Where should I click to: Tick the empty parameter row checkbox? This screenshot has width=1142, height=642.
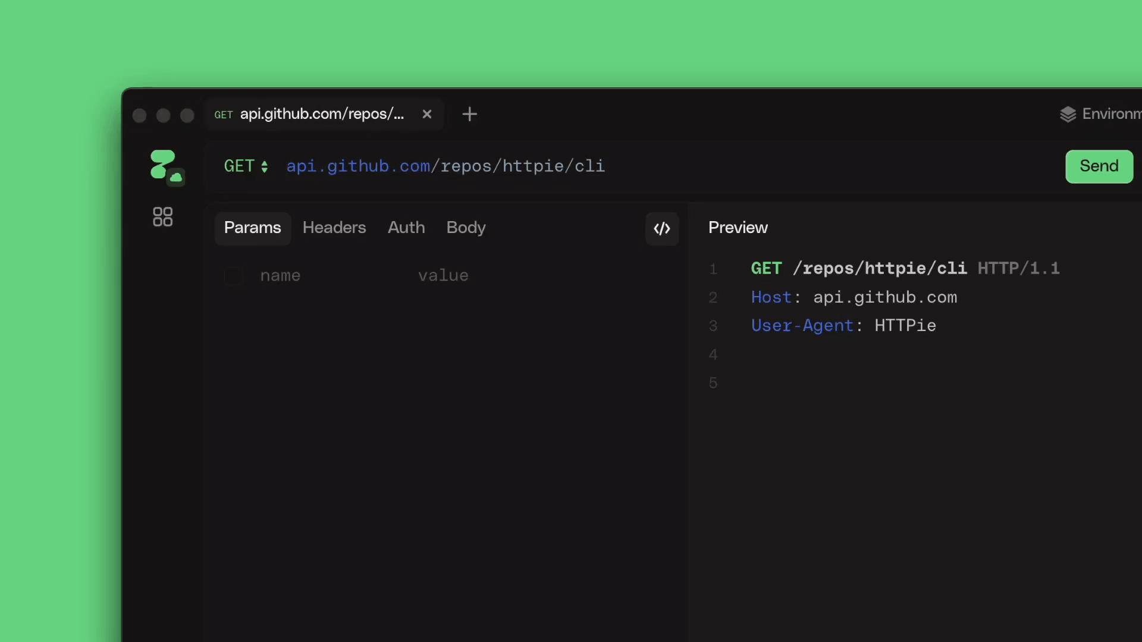click(233, 276)
